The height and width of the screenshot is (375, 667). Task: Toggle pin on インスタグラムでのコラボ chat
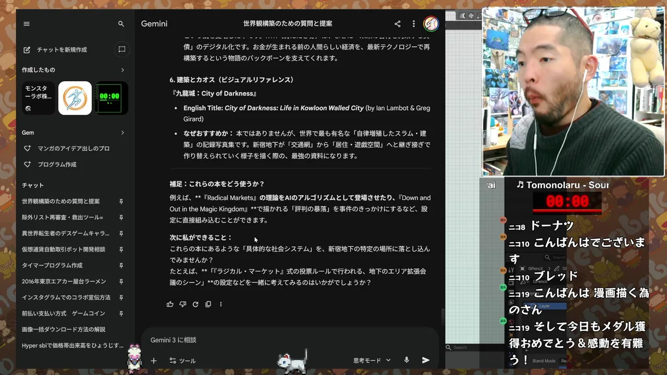click(x=121, y=297)
